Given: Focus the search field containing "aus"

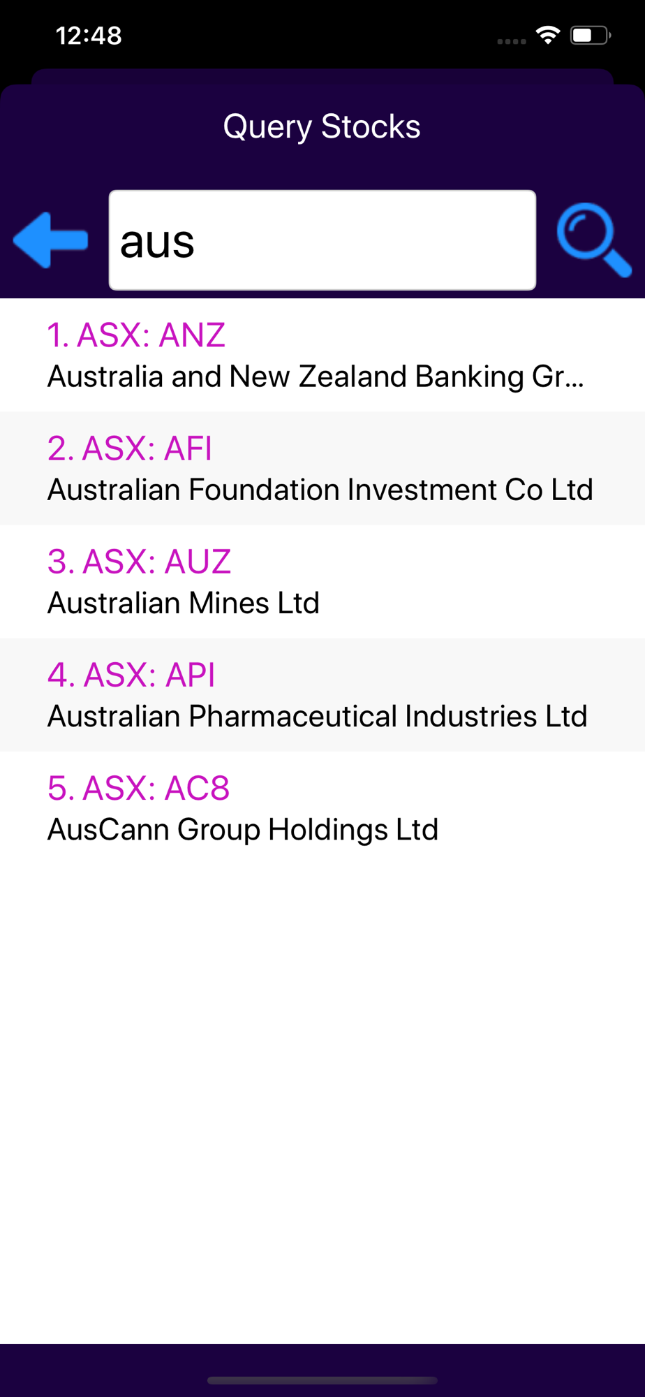Looking at the screenshot, I should (322, 240).
